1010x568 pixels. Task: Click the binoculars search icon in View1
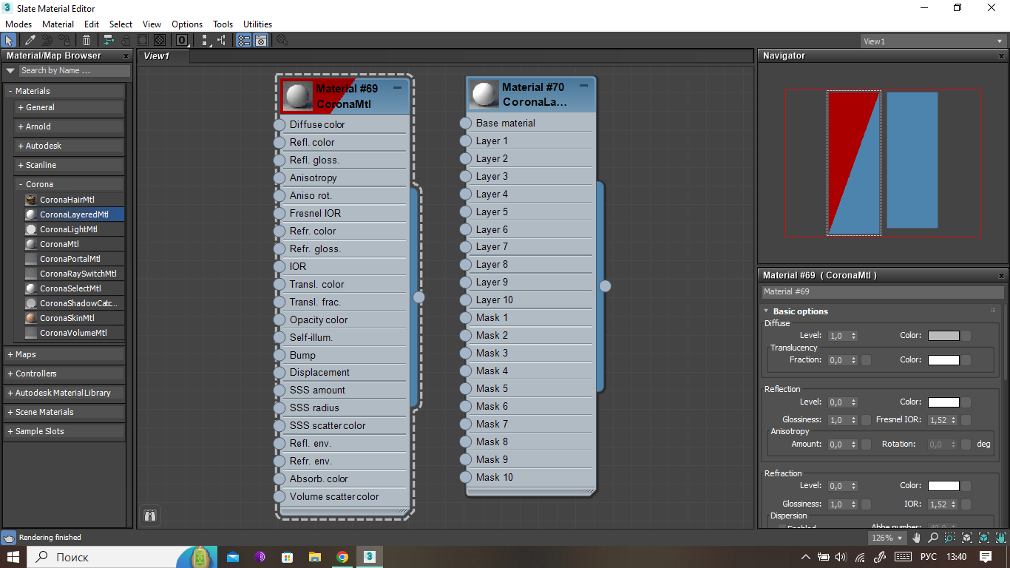(150, 515)
